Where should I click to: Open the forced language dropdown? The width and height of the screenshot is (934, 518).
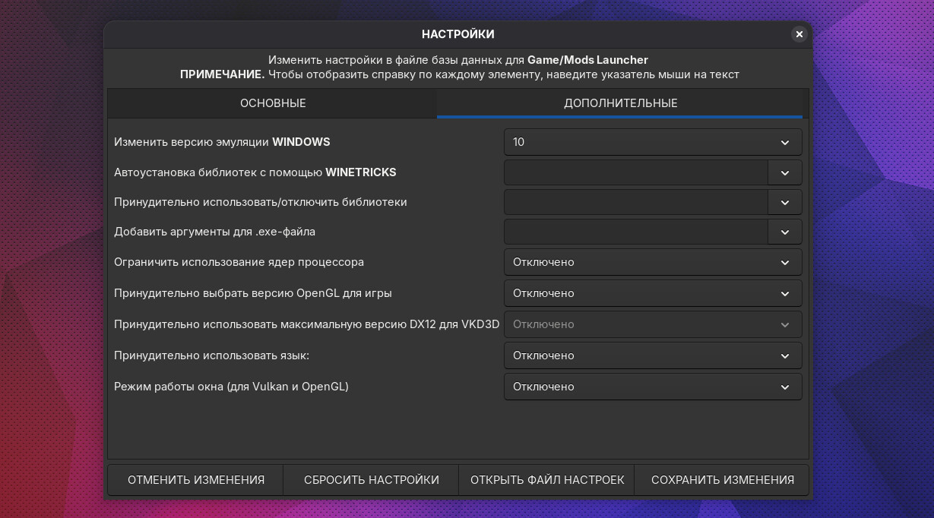click(652, 355)
